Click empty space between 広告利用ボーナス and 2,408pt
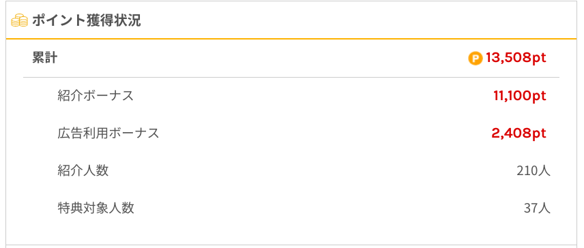The height and width of the screenshot is (248, 584). click(x=325, y=133)
